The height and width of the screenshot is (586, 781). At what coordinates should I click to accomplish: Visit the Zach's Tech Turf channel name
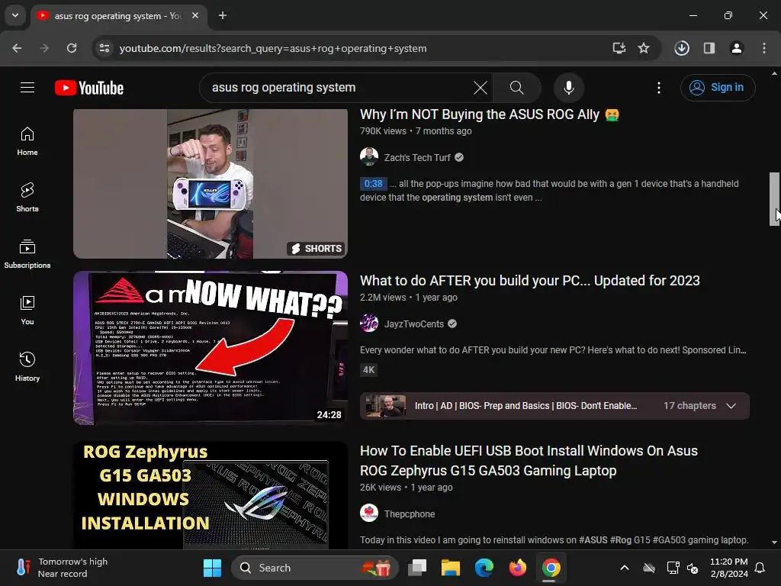(x=417, y=157)
